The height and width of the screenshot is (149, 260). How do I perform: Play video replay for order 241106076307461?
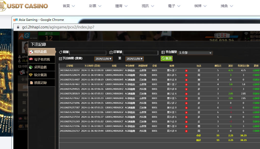tap(186, 84)
